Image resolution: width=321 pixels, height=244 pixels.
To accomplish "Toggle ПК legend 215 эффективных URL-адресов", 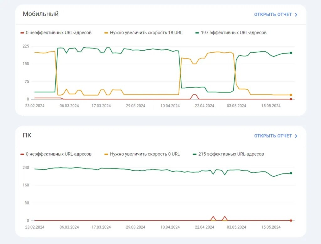I will pyautogui.click(x=228, y=154).
